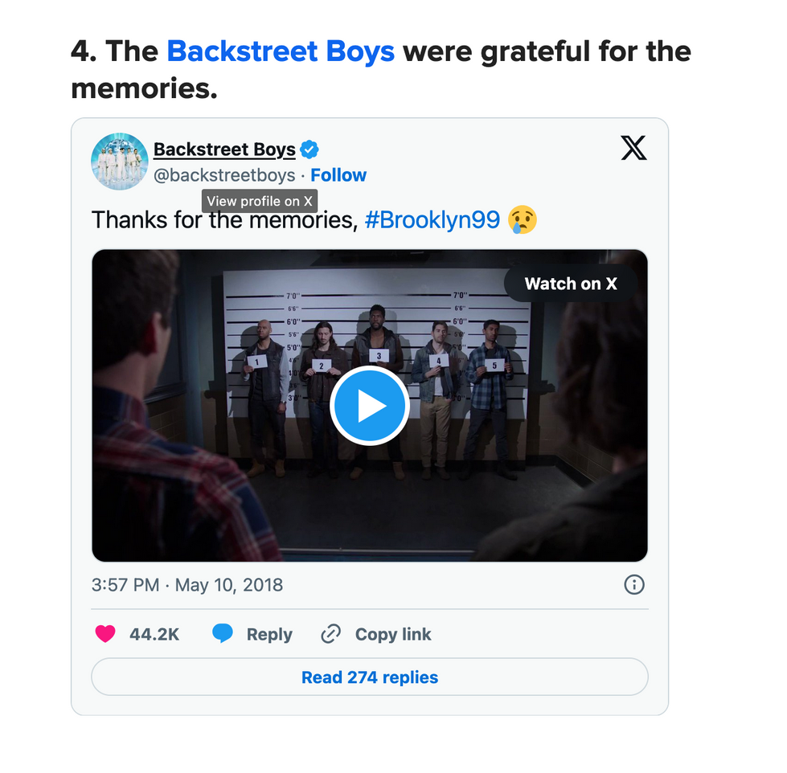Click the blue verified badge

(x=309, y=149)
